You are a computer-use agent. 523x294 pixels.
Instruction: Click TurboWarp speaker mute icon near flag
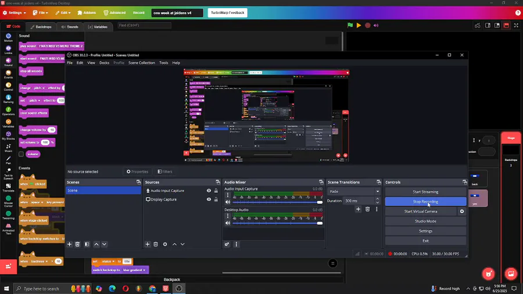[x=376, y=26]
